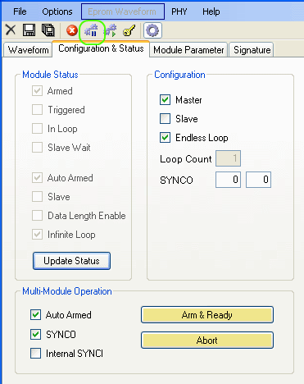
Task: Click the Multi-Module Operation group title
Action: point(67,291)
